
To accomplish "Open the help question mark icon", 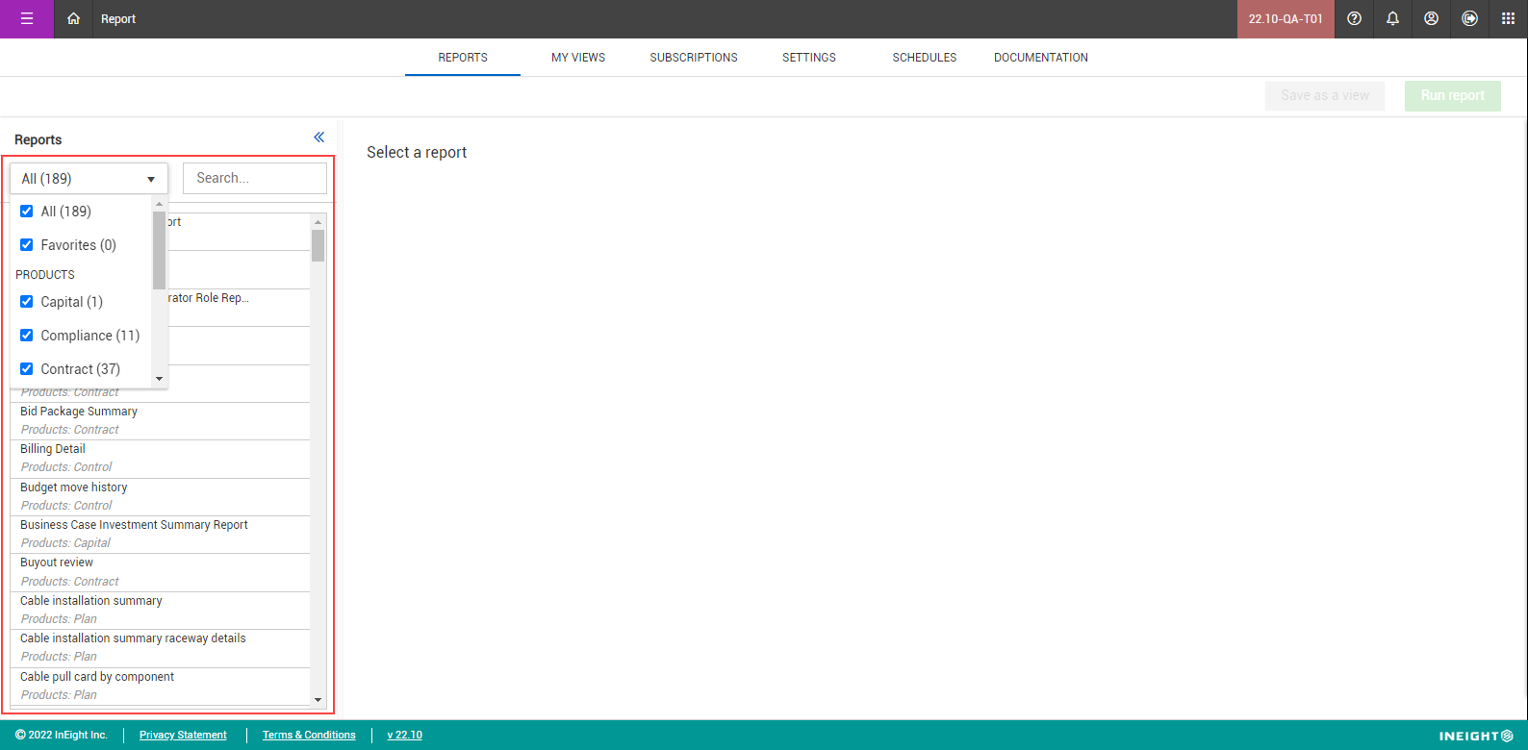I will [1354, 19].
